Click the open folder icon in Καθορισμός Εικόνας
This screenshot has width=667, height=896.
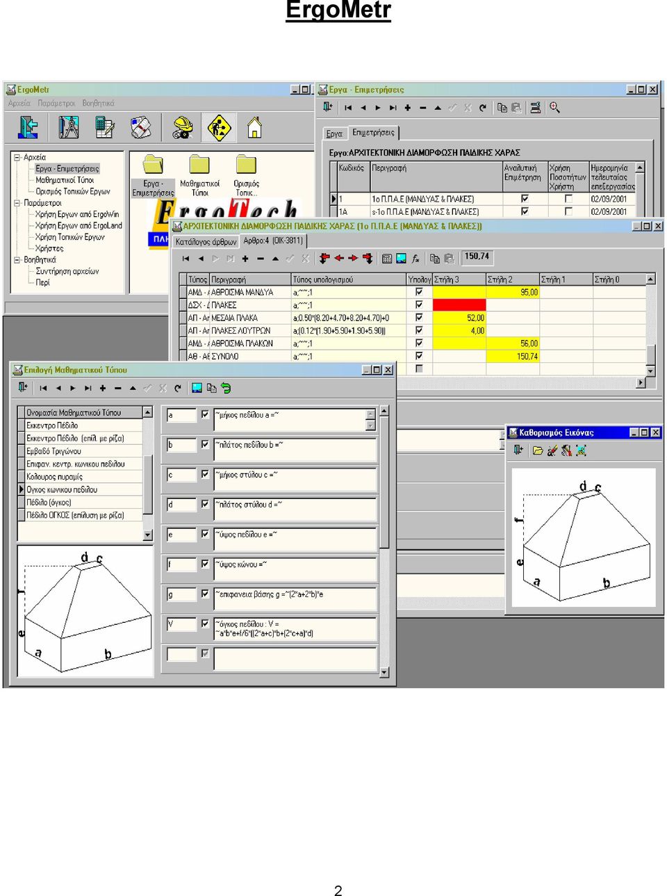pos(538,450)
